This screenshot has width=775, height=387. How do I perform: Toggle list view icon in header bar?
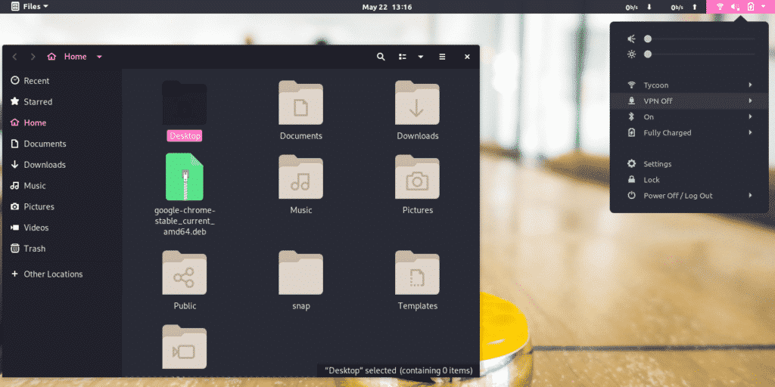click(x=403, y=57)
